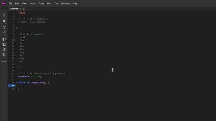Click the '<?php' opening tag
216x121 pixels.
click(x=22, y=13)
